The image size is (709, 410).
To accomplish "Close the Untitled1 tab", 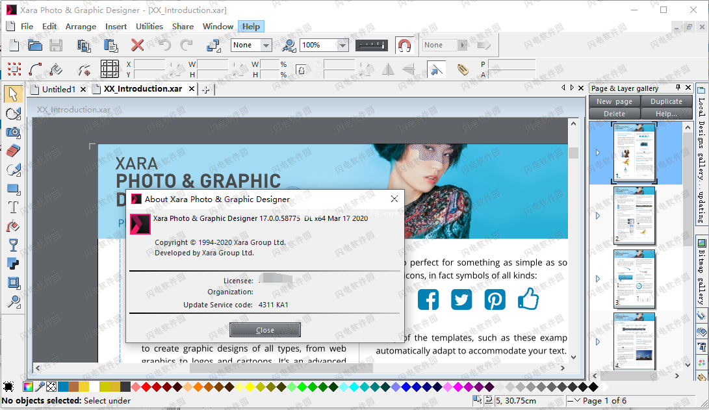I will [83, 90].
